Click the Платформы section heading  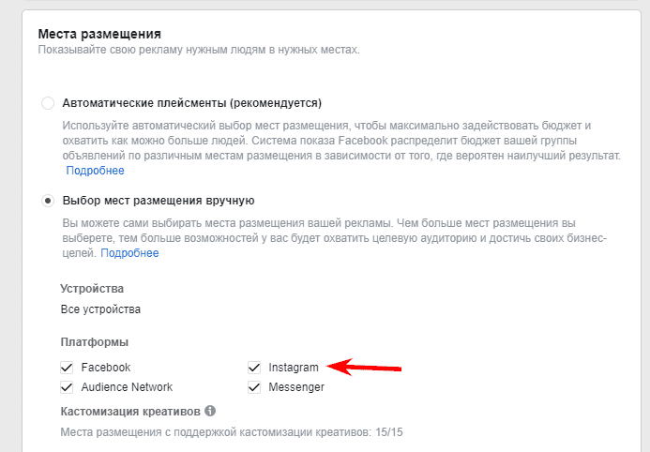[x=95, y=342]
